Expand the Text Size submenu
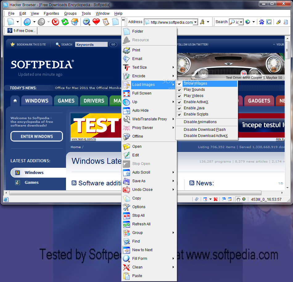This screenshot has height=282, width=293. 149,67
